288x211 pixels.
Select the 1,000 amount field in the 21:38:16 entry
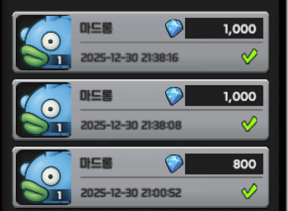(224, 28)
